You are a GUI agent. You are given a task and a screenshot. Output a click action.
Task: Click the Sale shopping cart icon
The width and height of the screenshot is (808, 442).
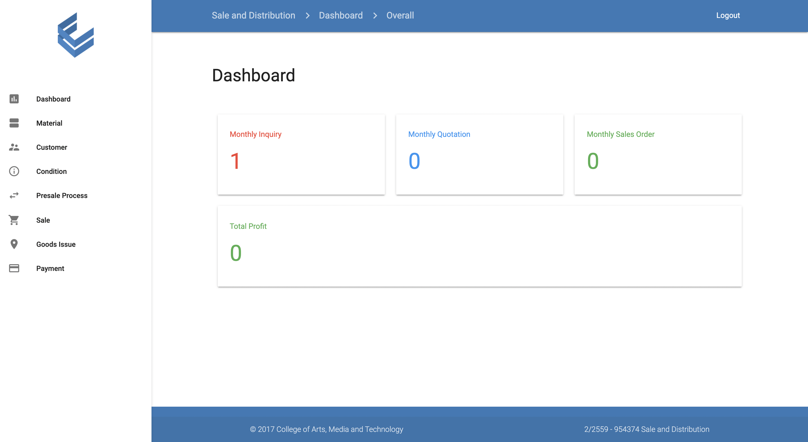[14, 220]
